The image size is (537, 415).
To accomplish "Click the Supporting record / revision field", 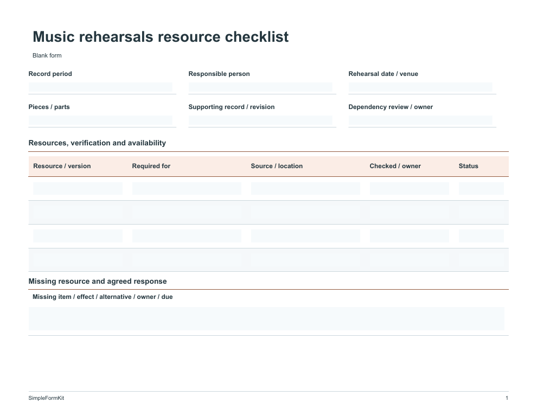I will tap(260, 120).
